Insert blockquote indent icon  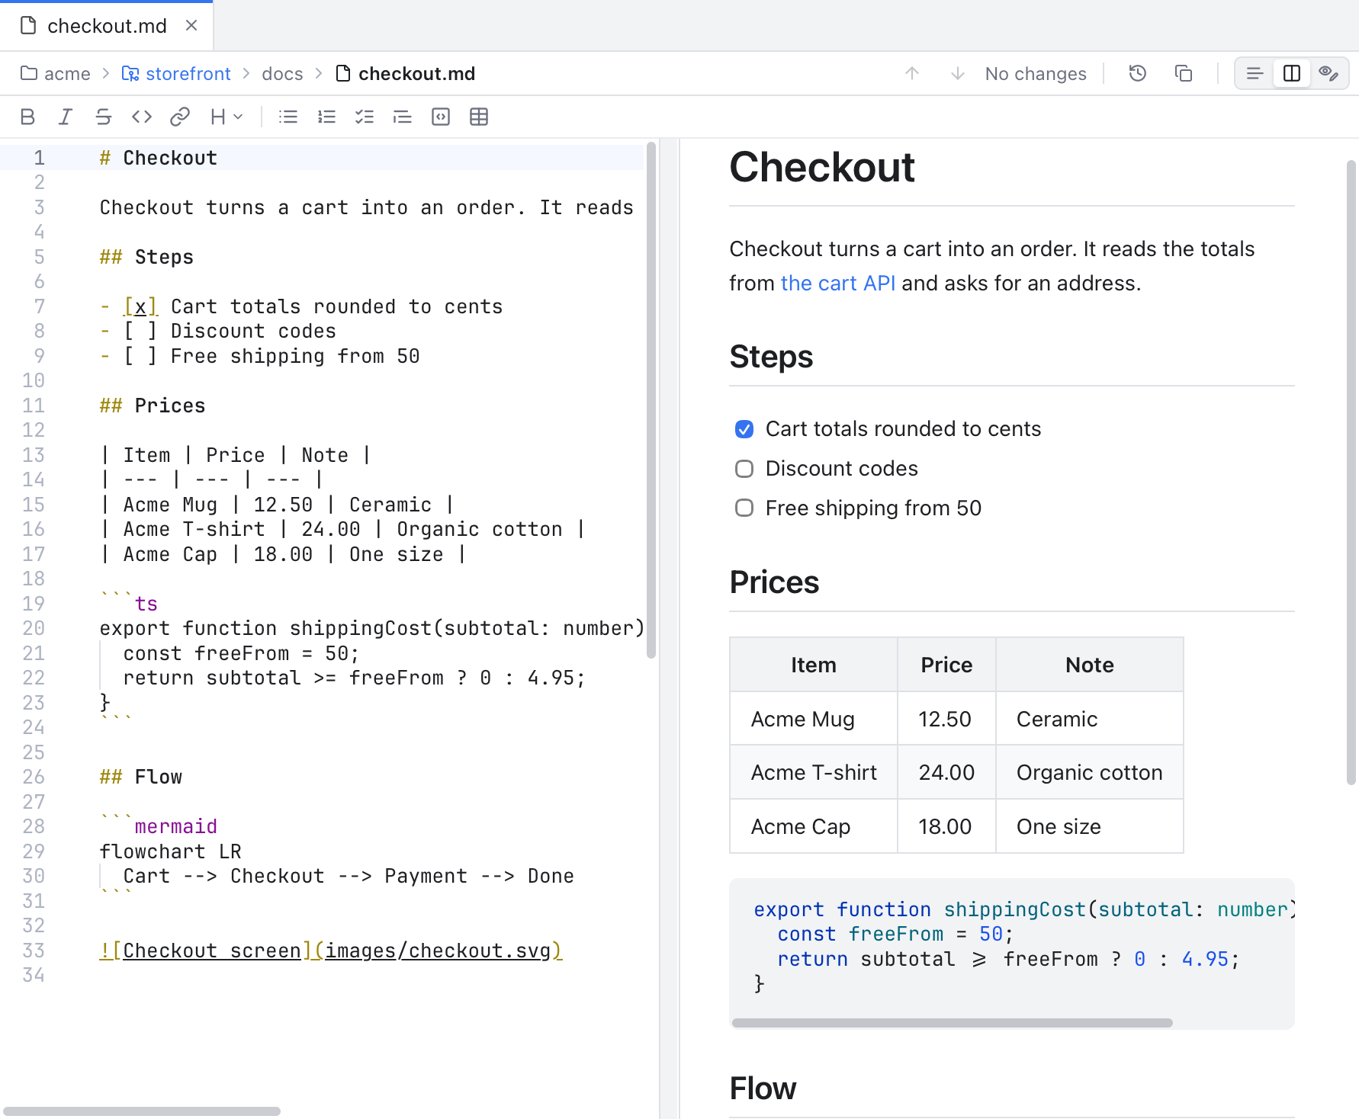[403, 117]
